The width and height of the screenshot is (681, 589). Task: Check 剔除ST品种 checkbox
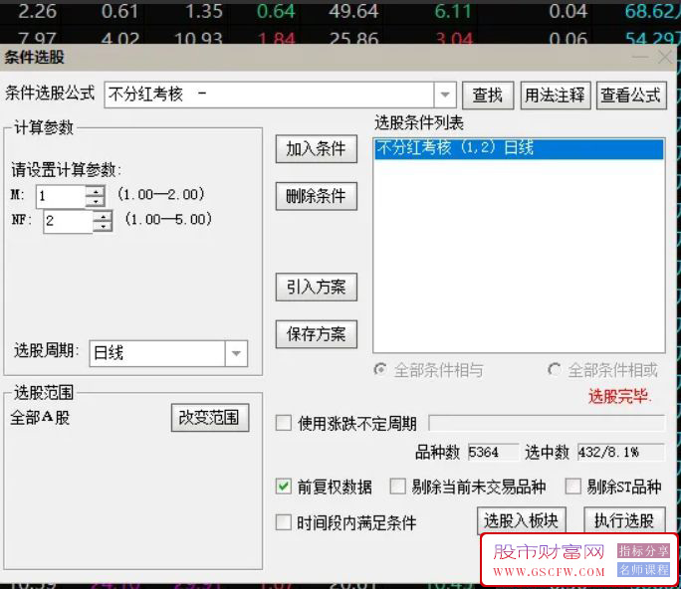[x=572, y=487]
